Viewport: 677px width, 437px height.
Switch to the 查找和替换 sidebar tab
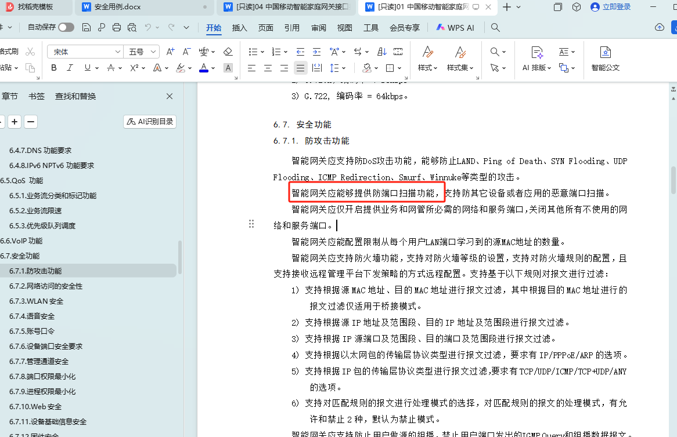[x=75, y=96]
